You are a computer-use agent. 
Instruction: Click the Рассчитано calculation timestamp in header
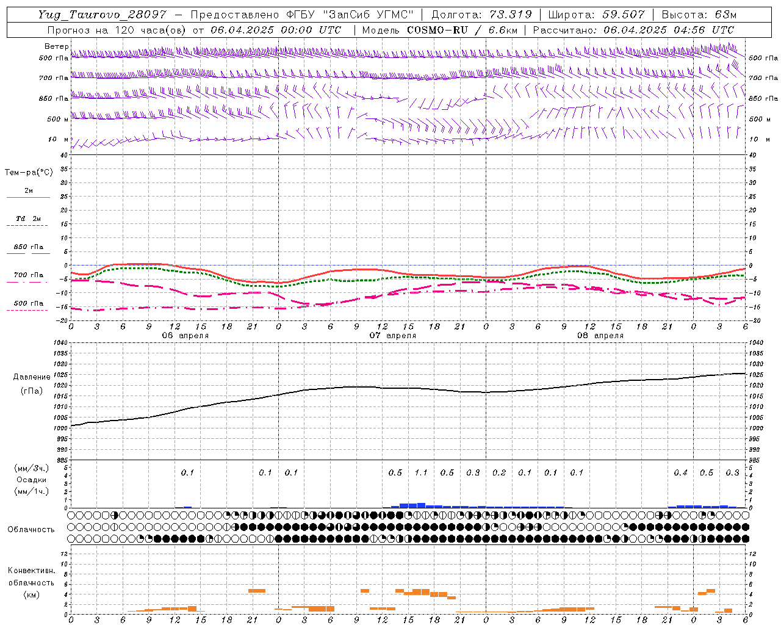633,30
